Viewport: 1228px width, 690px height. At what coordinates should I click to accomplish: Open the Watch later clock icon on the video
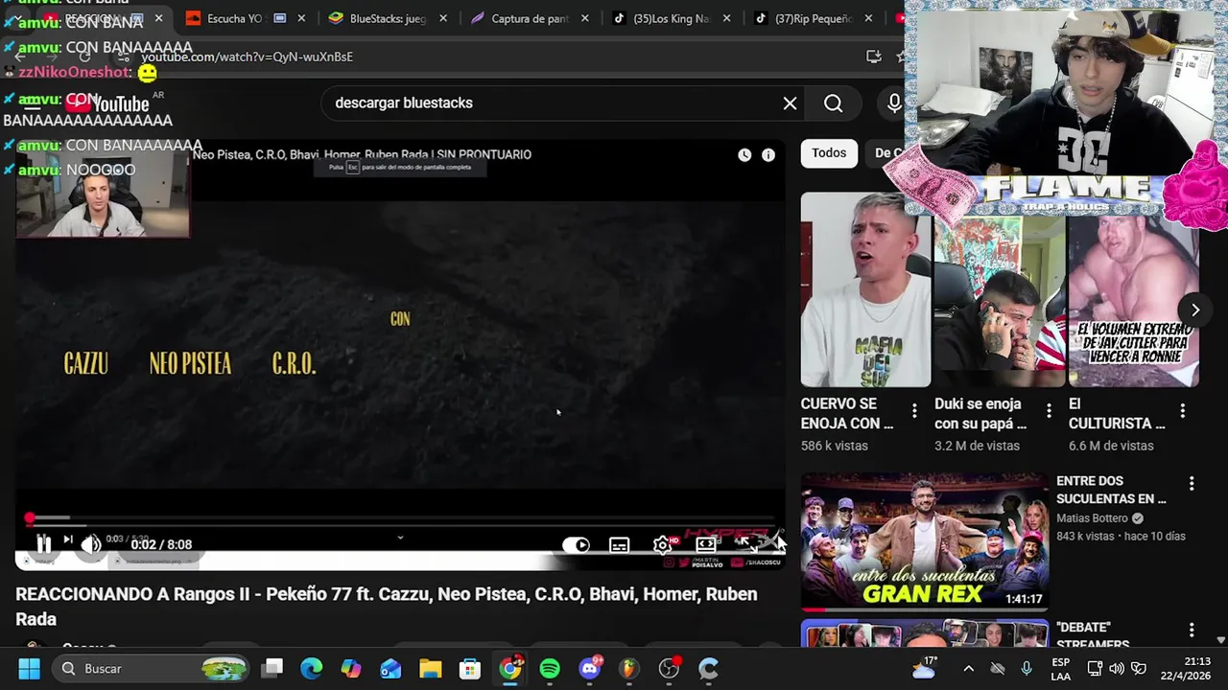coord(744,154)
